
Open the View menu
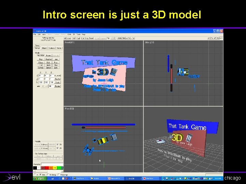(x=44, y=34)
